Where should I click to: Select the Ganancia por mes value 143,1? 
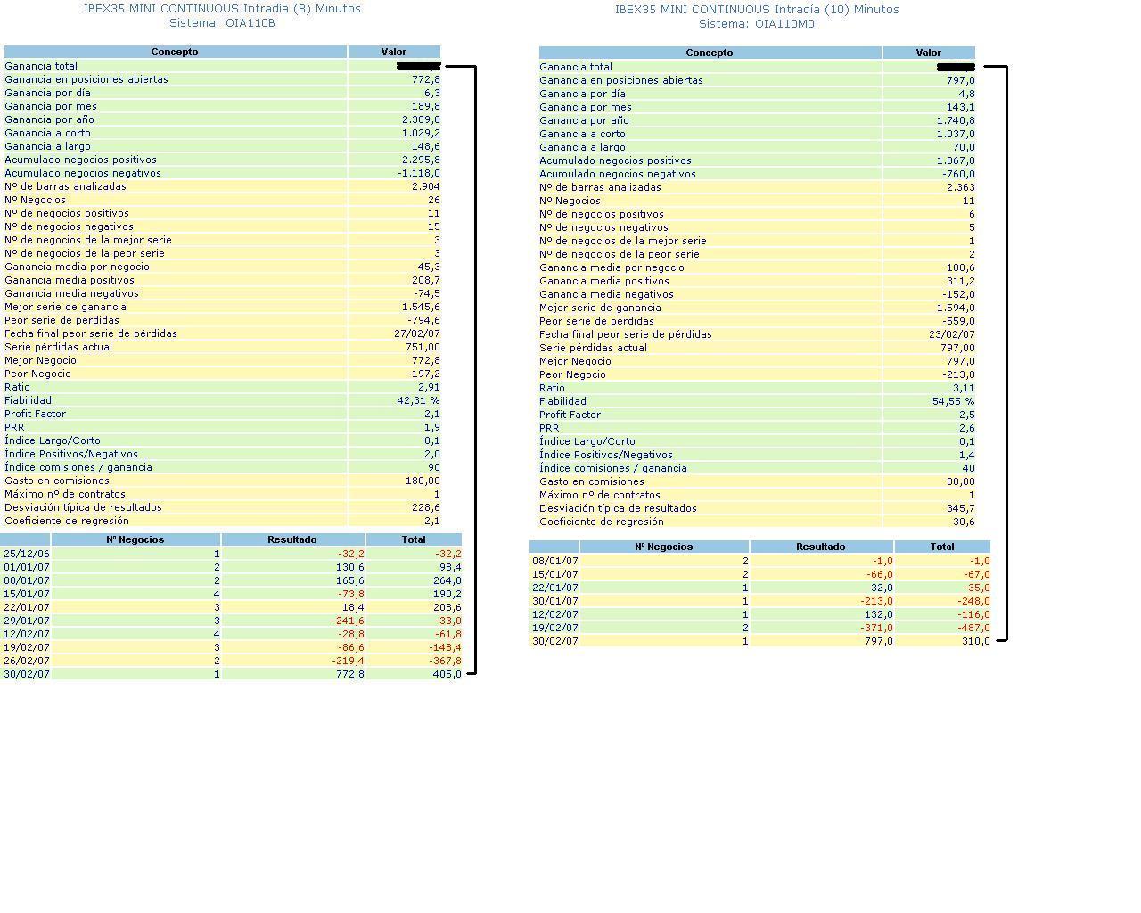click(961, 107)
